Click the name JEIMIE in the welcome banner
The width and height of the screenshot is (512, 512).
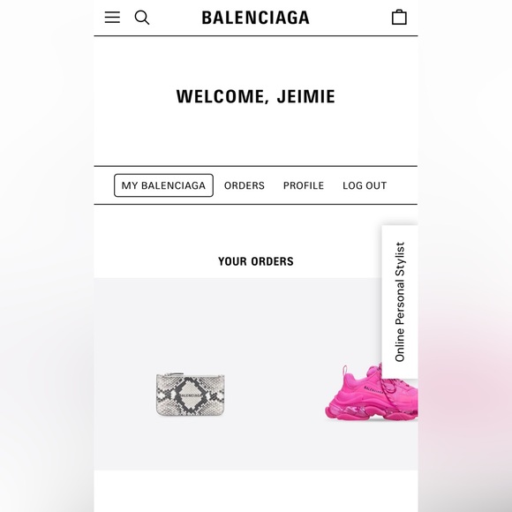pyautogui.click(x=306, y=96)
